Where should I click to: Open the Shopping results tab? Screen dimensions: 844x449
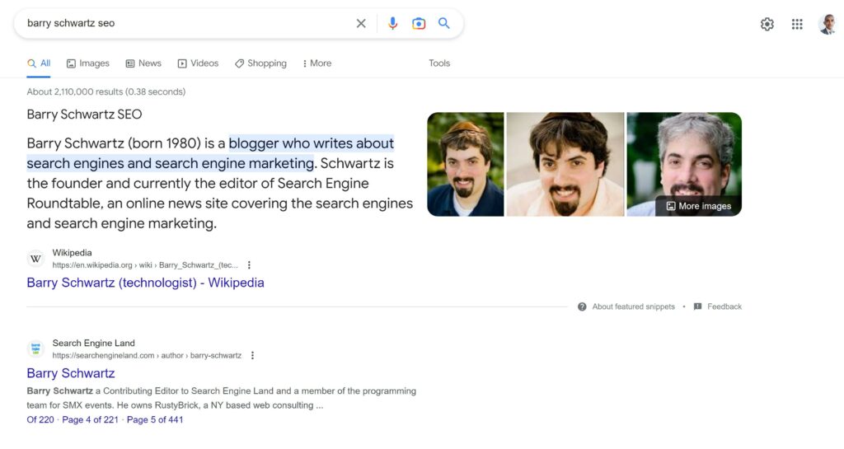(x=260, y=63)
